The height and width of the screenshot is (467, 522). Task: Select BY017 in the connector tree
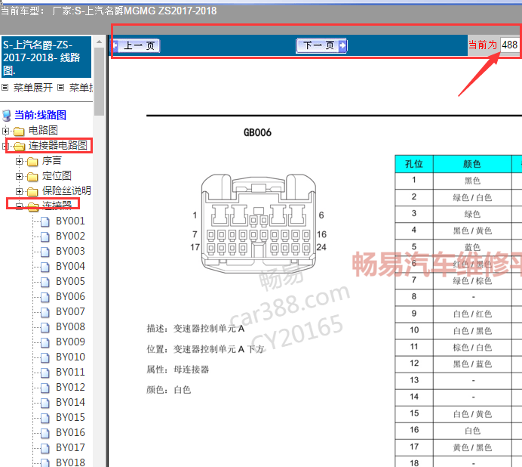70,447
